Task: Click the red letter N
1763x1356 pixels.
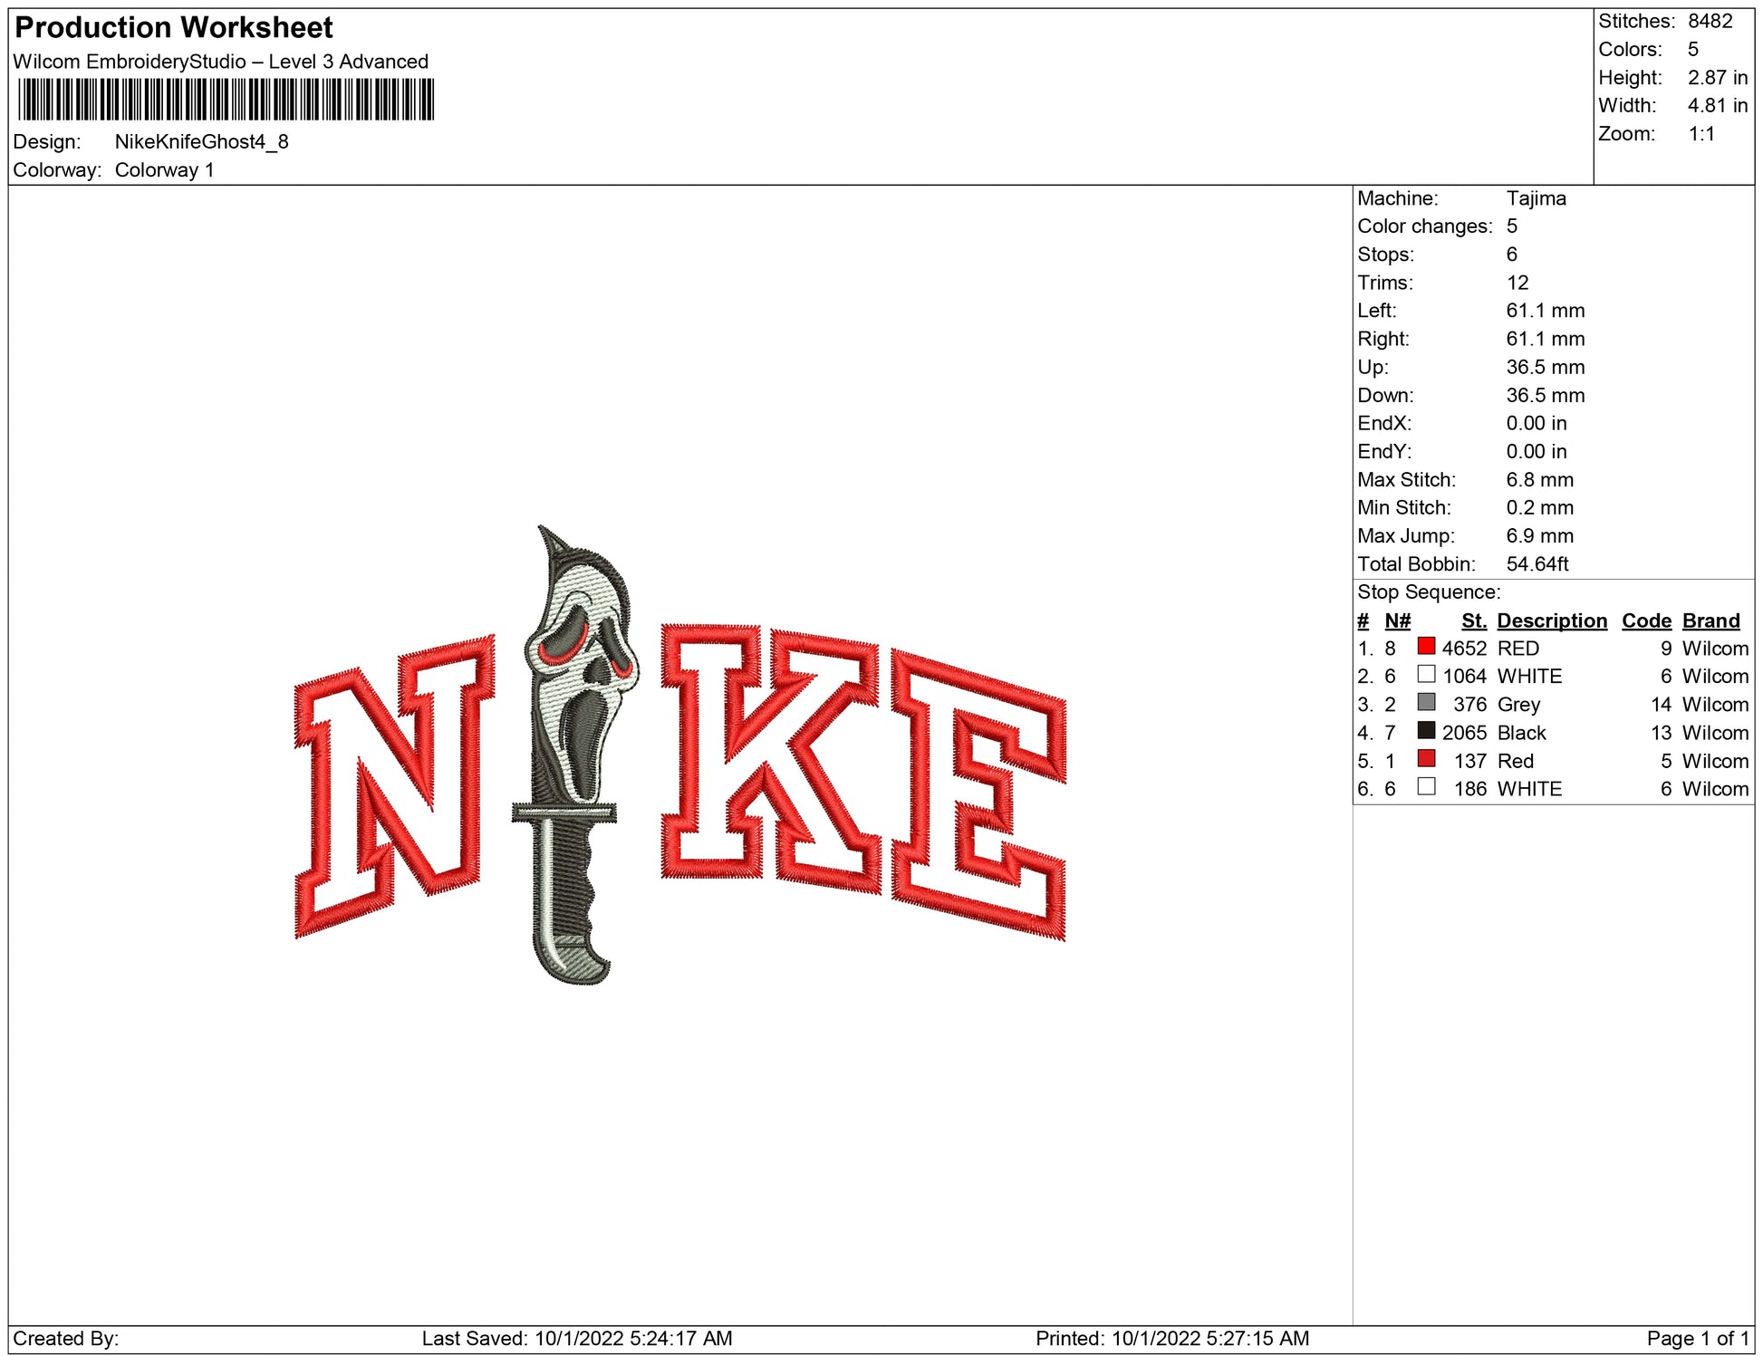Action: pyautogui.click(x=394, y=786)
